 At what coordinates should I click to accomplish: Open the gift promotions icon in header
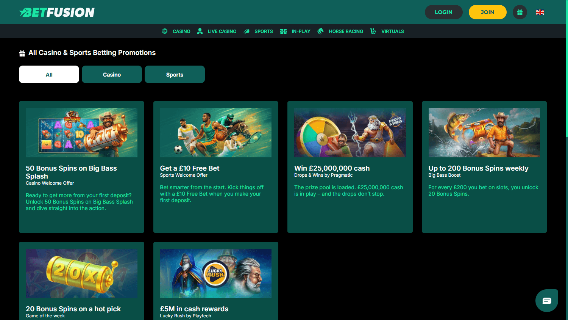click(x=520, y=12)
